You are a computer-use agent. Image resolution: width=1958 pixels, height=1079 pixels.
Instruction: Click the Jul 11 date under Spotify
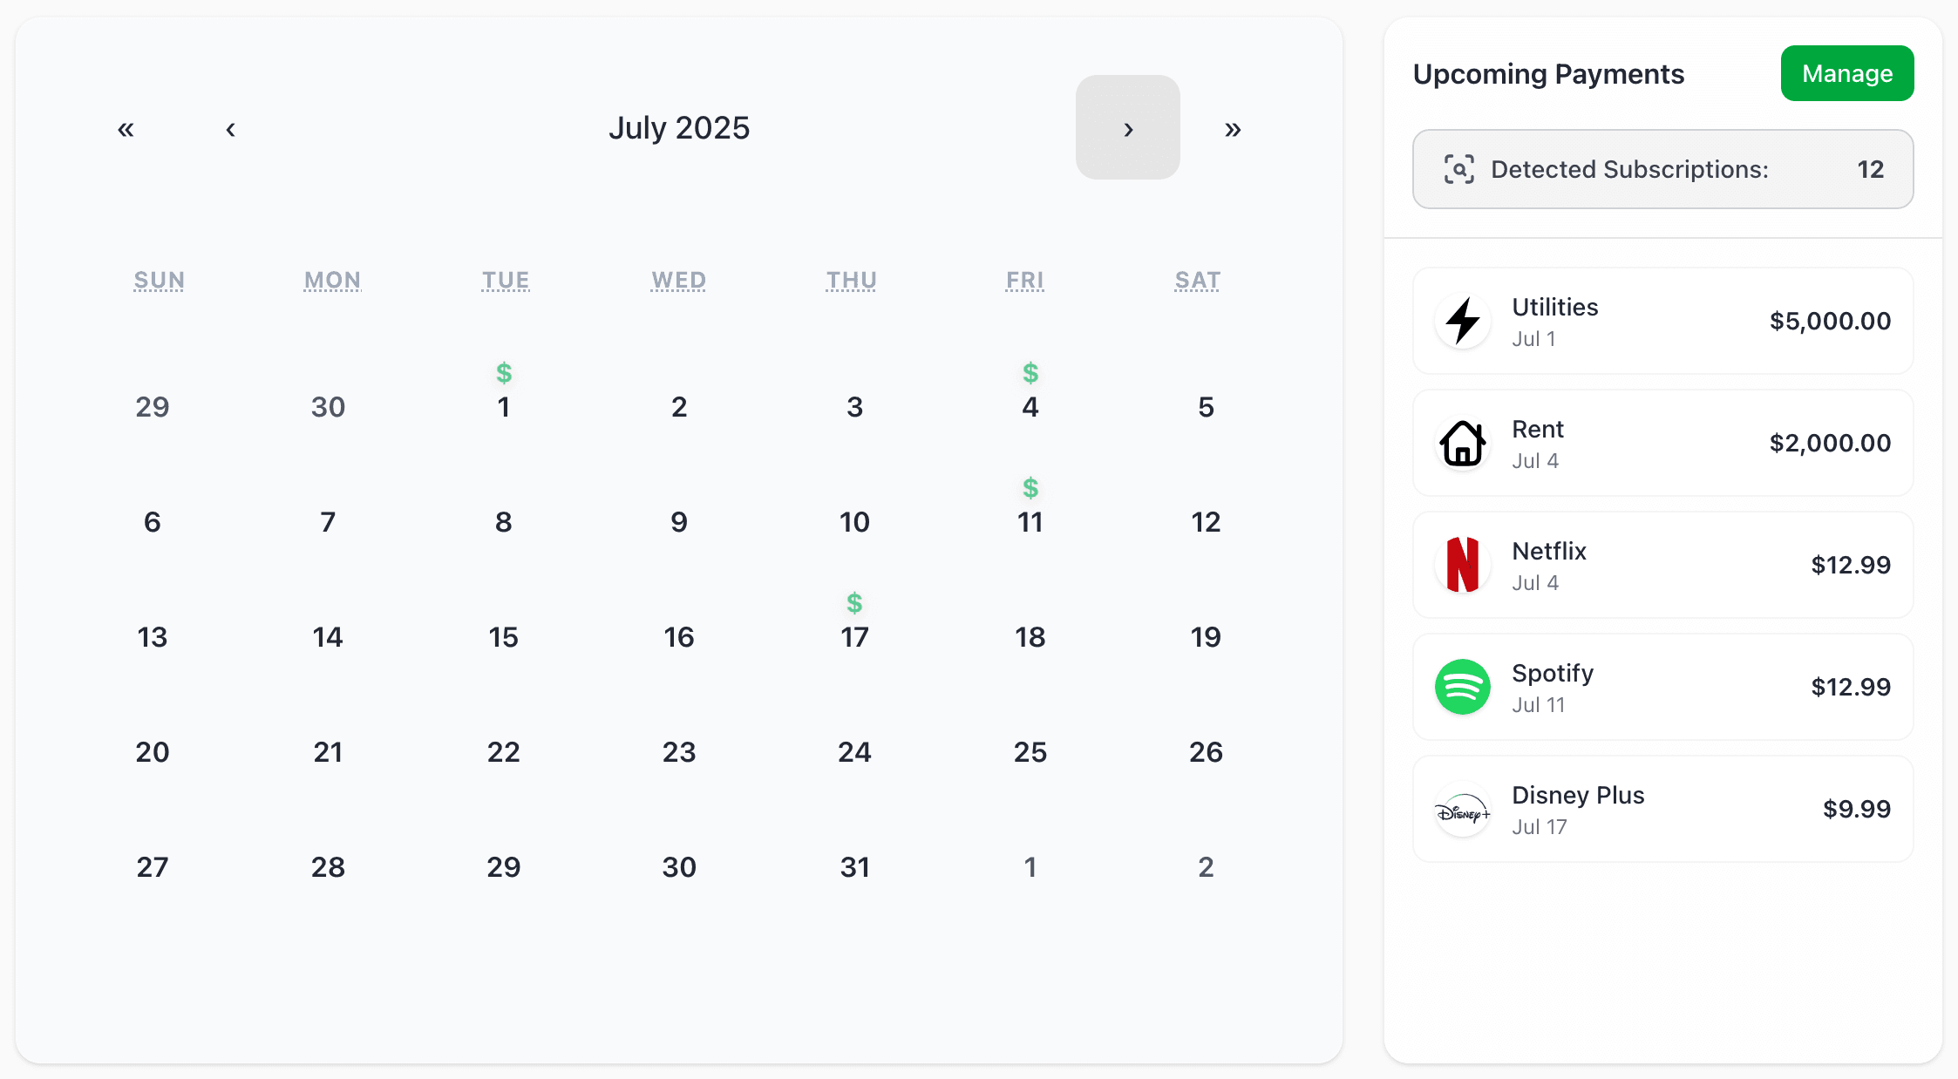coord(1539,705)
